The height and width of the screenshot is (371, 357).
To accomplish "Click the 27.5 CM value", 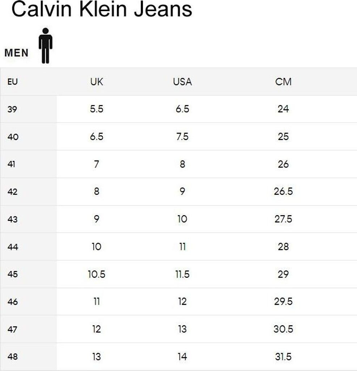I will 283,219.
